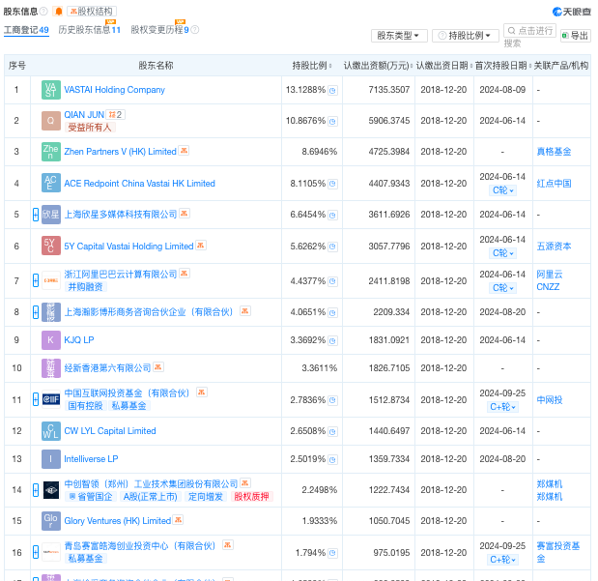Click KJQ LP avatar icon
598x581 pixels.
click(x=51, y=340)
